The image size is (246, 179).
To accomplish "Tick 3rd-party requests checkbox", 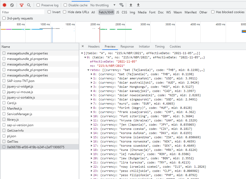I will (4, 18).
